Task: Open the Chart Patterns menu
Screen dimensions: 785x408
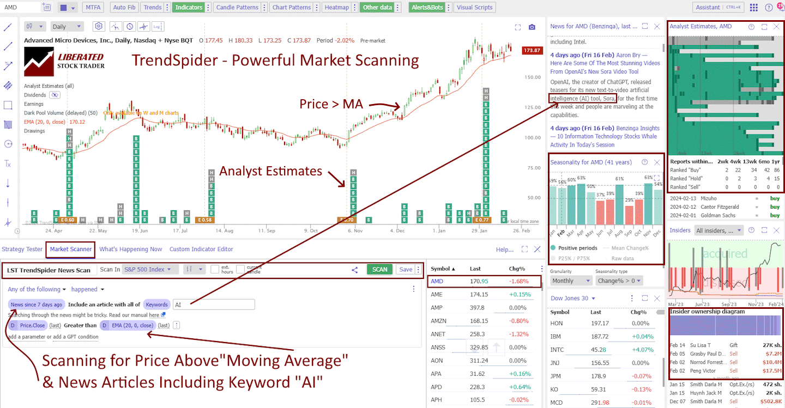Action: (292, 8)
